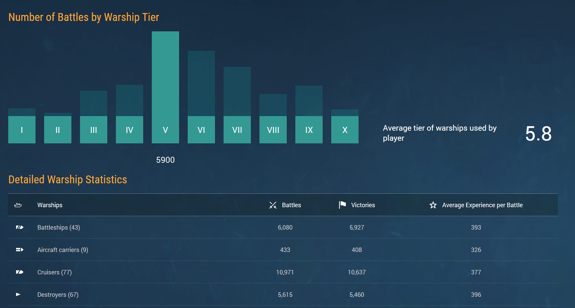Sort table by Victories column

coord(363,205)
